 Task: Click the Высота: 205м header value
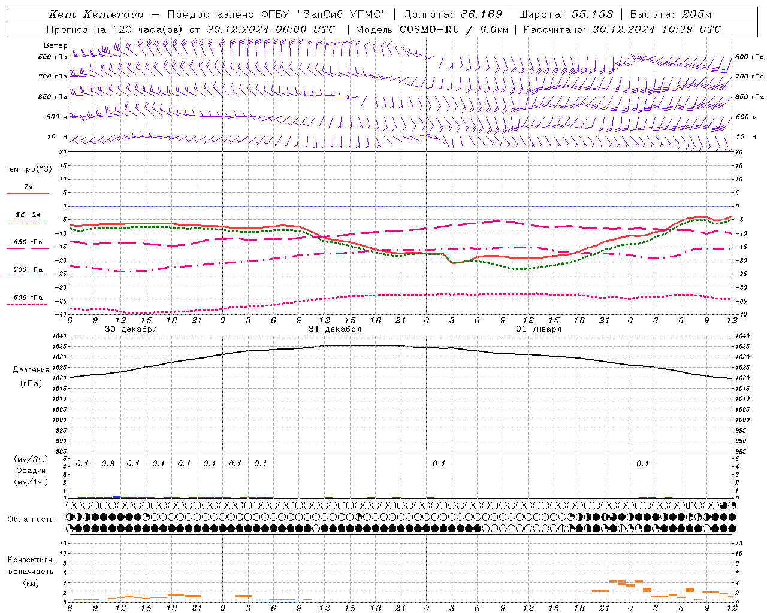coord(670,14)
